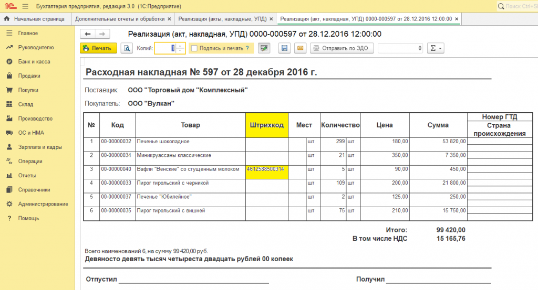538x290 pixels.
Task: Adjust copies count with the stepper arrows
Action: pyautogui.click(x=180, y=48)
